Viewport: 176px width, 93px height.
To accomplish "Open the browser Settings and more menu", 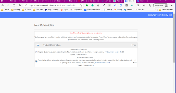I will coord(171,5).
